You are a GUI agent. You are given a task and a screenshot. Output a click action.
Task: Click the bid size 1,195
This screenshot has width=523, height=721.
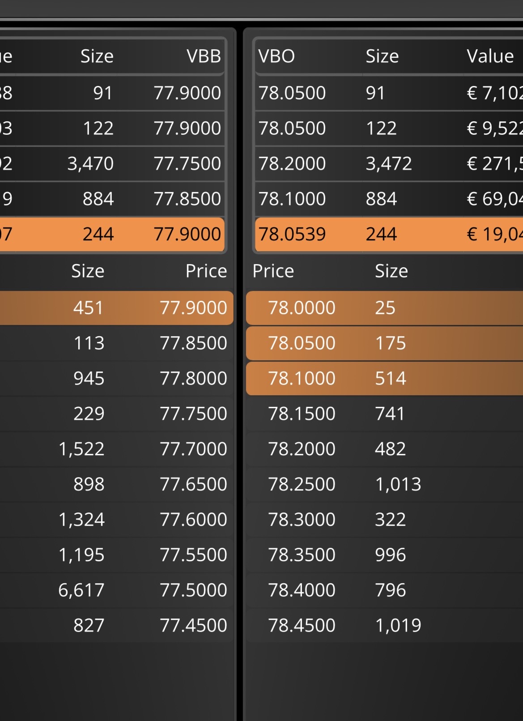pos(81,555)
